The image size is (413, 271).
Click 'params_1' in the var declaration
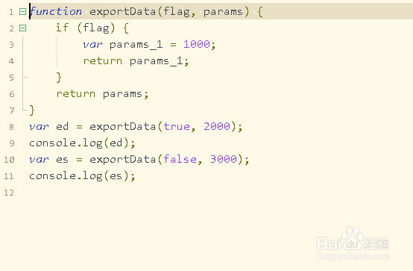click(136, 45)
